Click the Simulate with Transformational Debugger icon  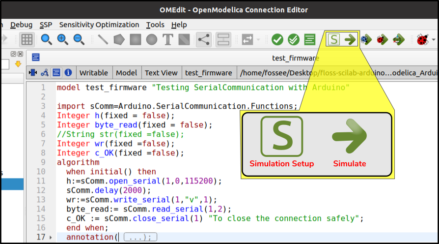click(x=366, y=39)
